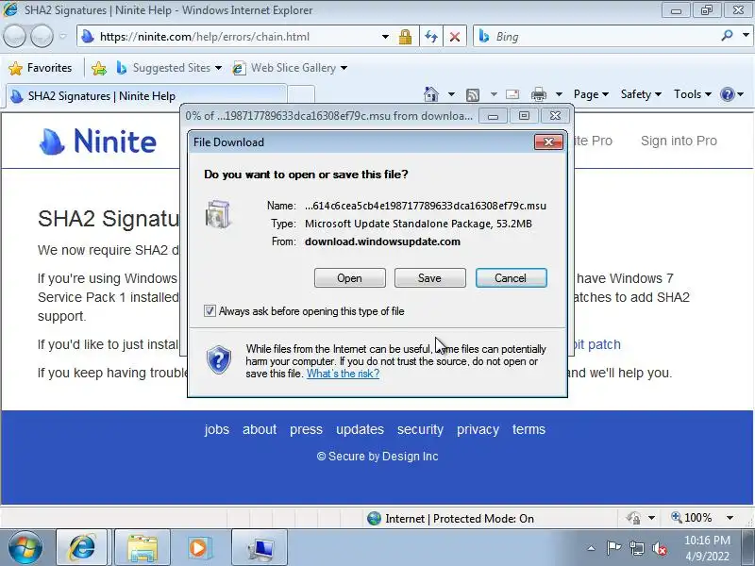
Task: Click the security lock icon in address bar
Action: (x=405, y=37)
